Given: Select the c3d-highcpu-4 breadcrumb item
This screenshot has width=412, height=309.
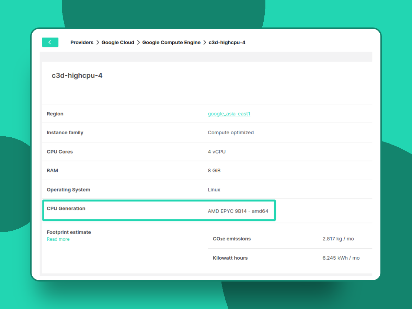Looking at the screenshot, I should [x=227, y=43].
